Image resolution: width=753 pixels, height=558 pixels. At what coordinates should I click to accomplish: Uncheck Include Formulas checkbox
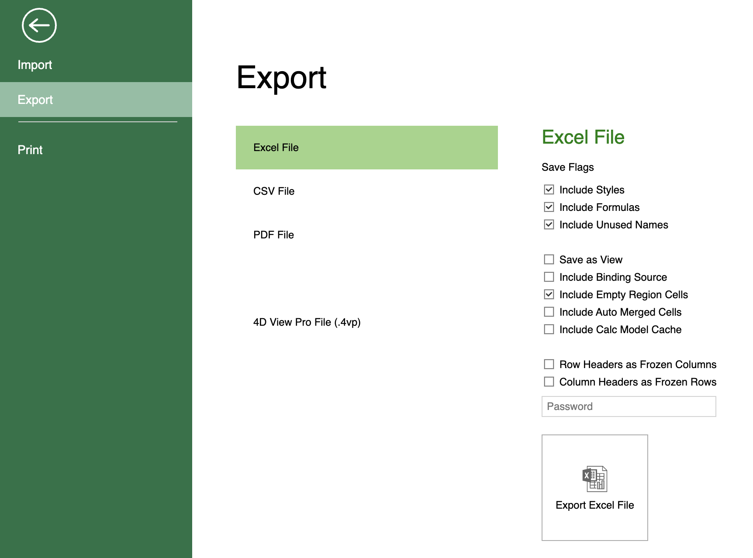[549, 207]
